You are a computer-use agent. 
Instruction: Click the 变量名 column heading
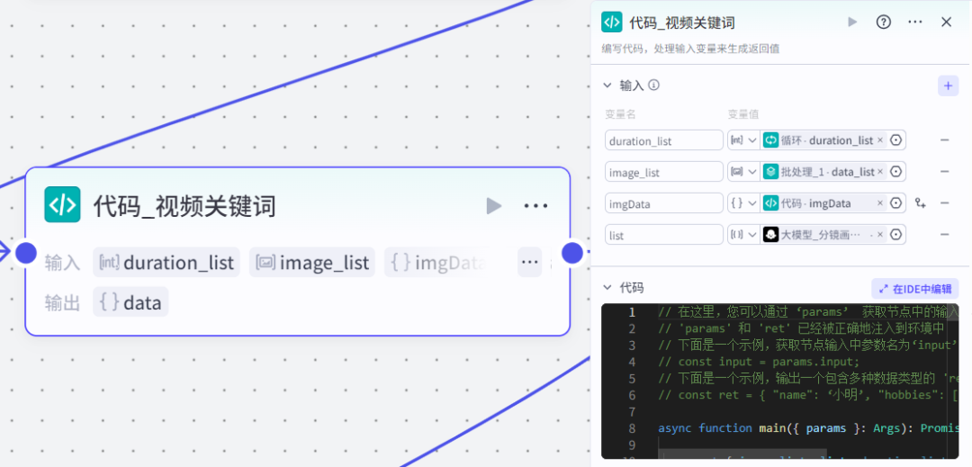(620, 114)
